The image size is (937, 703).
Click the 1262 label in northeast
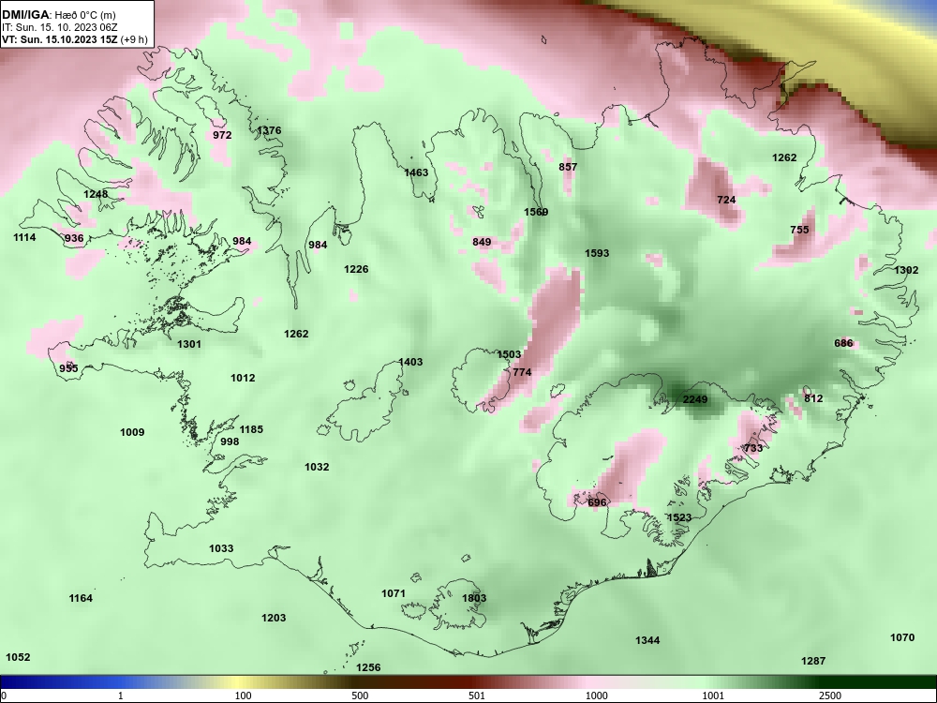click(784, 157)
